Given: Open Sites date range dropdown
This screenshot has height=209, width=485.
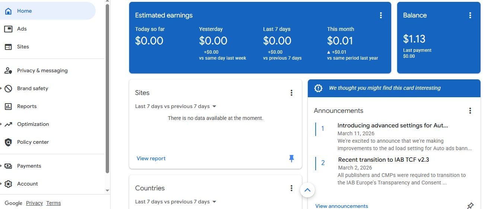Looking at the screenshot, I should coord(214,106).
